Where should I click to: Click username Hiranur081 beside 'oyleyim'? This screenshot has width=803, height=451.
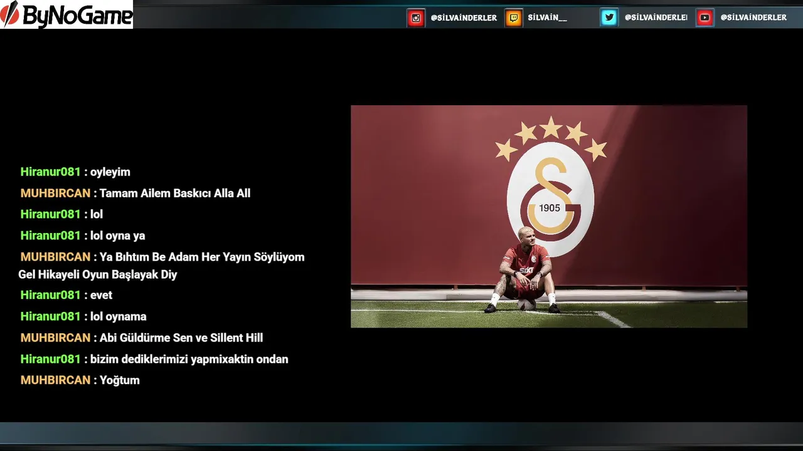tap(51, 172)
